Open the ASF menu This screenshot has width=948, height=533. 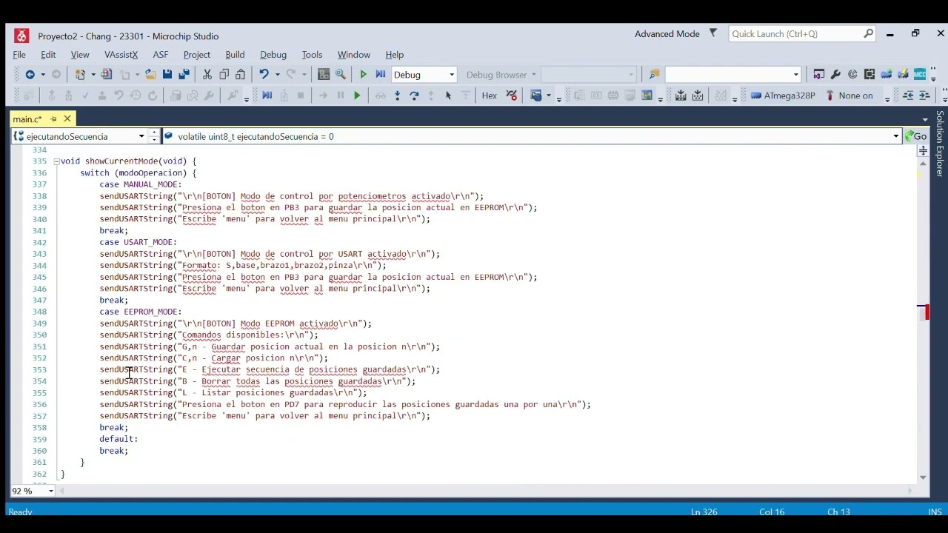coord(161,55)
